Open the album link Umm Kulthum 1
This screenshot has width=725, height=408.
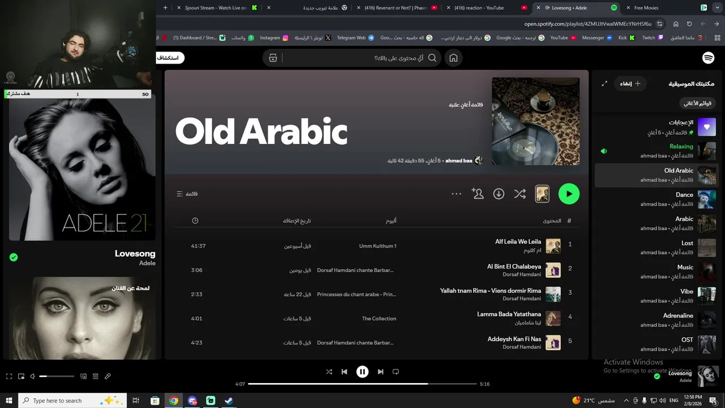click(x=378, y=246)
